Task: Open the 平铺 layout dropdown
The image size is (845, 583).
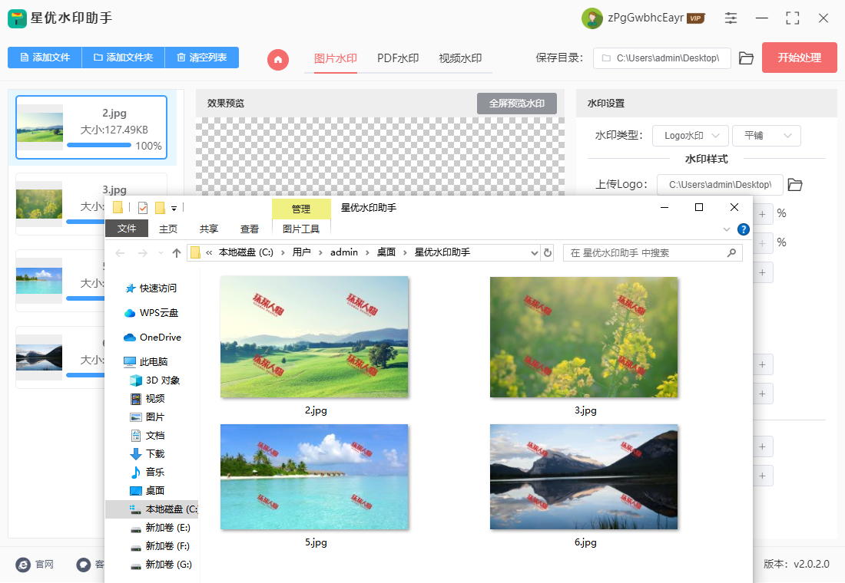Action: pos(767,136)
